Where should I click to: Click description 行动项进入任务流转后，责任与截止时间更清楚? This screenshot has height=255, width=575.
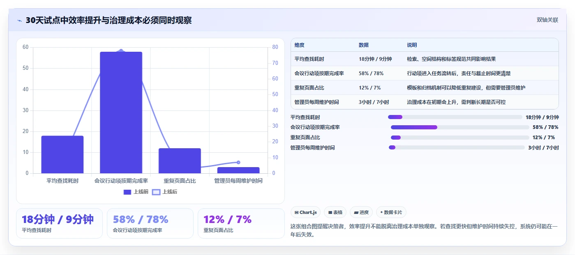coord(459,74)
